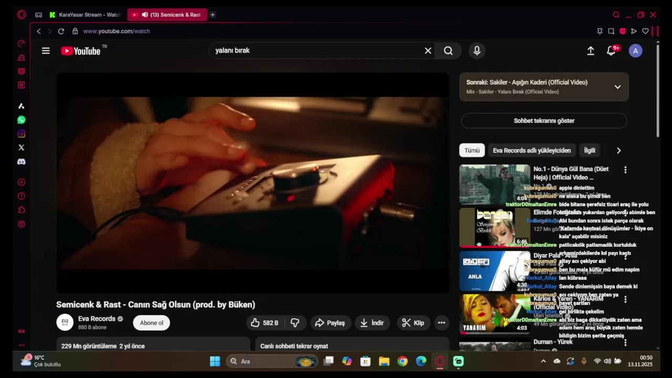Open the GX Control speedometer icon
This screenshot has height=378, width=672.
(22, 44)
